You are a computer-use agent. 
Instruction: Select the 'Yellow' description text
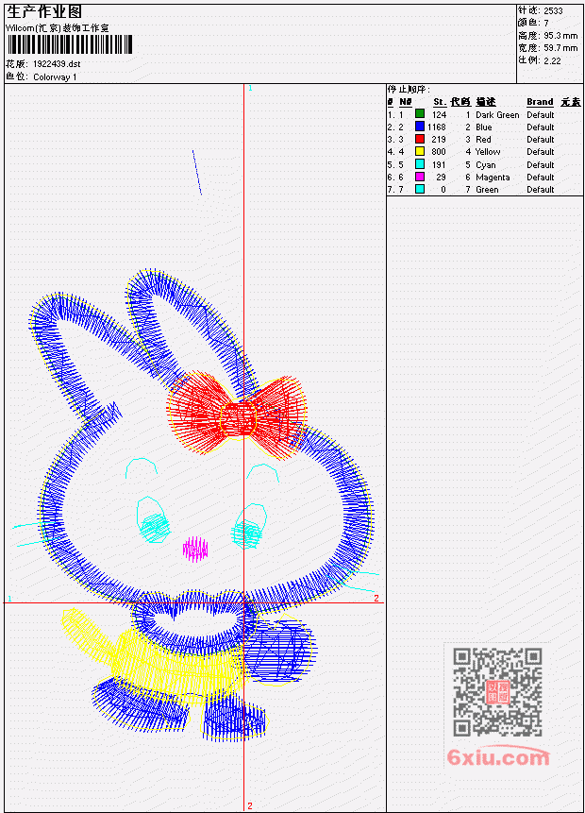coord(488,152)
